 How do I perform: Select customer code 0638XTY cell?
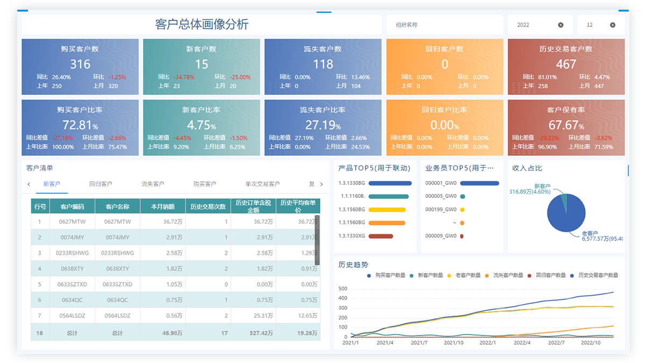(72, 268)
